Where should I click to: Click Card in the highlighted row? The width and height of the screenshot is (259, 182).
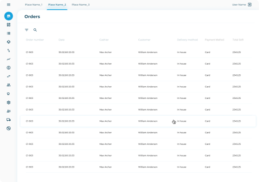tap(207, 121)
